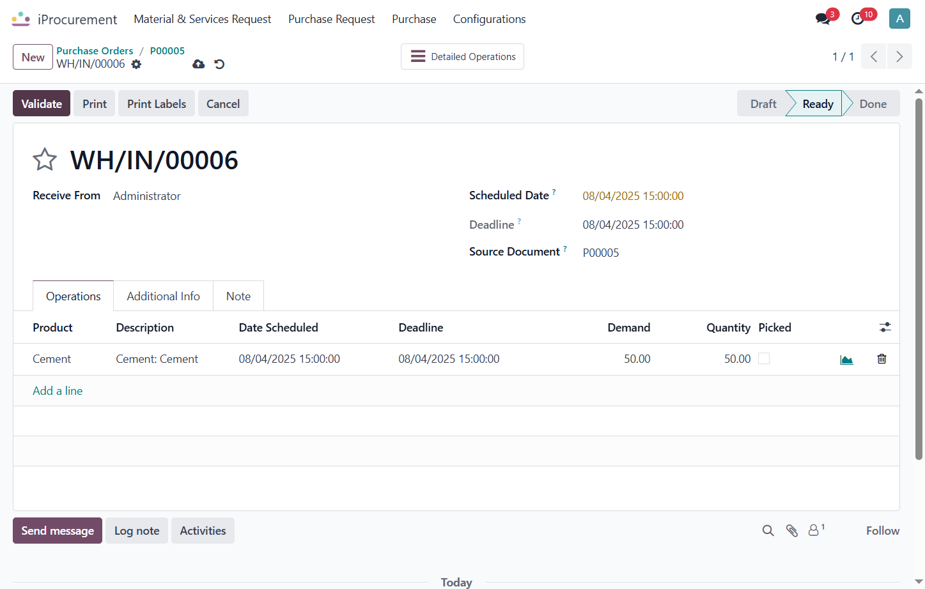Open the P00005 breadcrumb link
The image size is (925, 589).
pos(167,50)
